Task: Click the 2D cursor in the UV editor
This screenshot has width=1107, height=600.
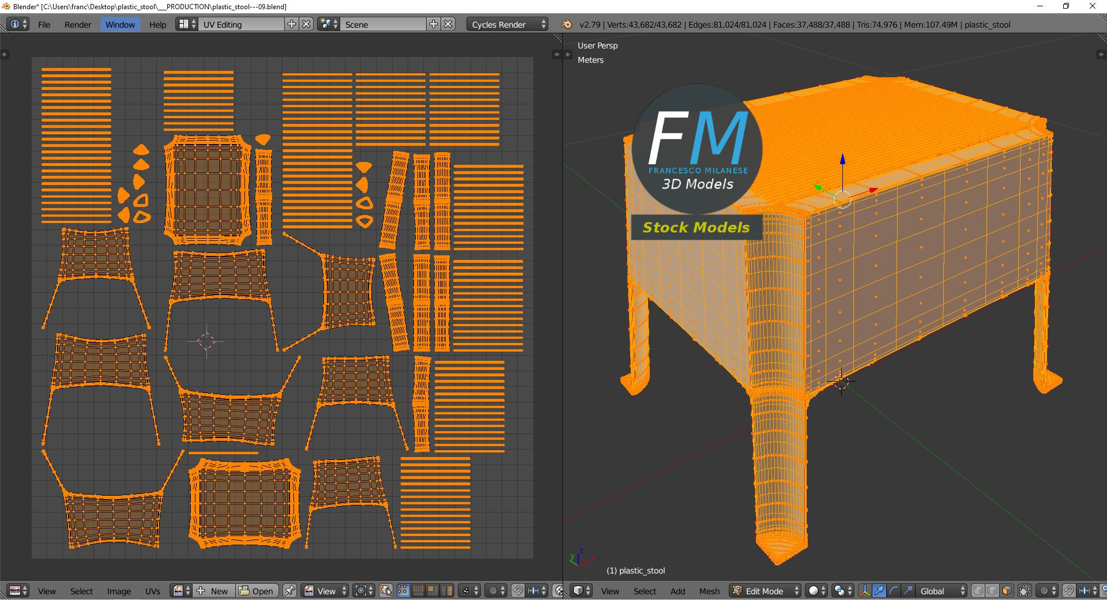Action: point(206,341)
